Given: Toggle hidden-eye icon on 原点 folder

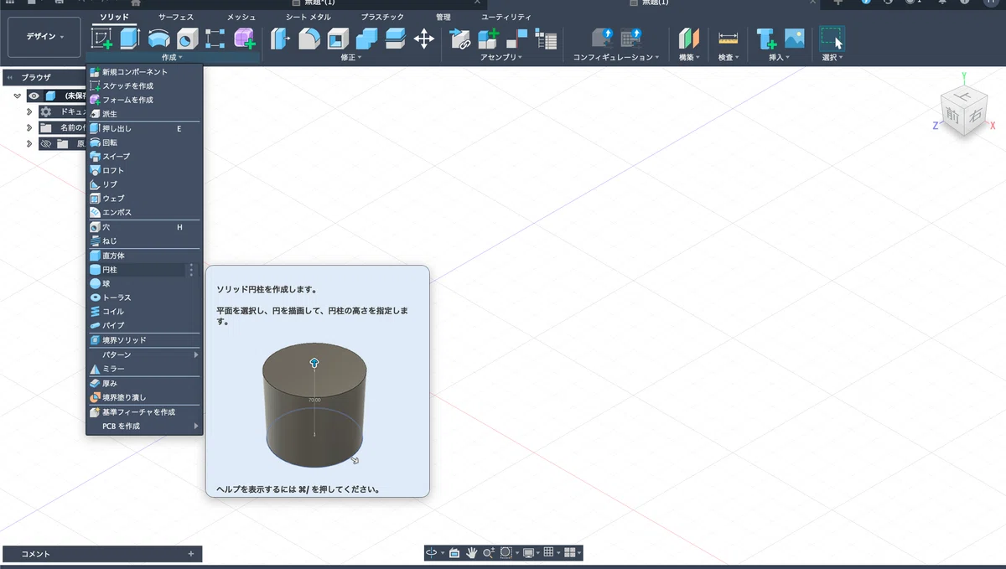Looking at the screenshot, I should [x=46, y=143].
